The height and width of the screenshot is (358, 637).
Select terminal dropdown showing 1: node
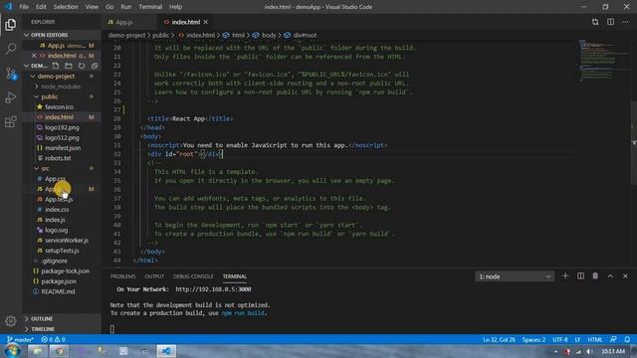(514, 276)
